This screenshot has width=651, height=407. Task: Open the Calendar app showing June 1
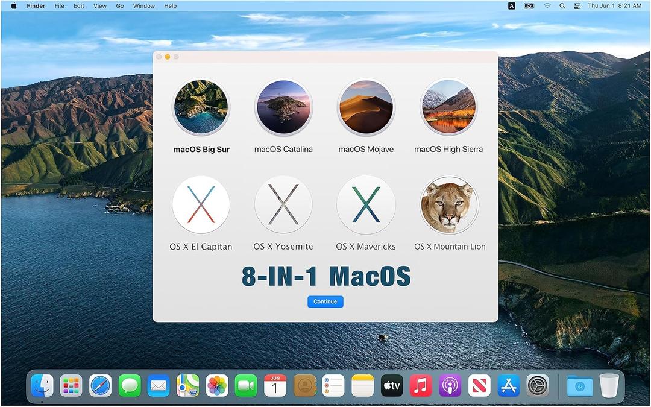pyautogui.click(x=275, y=385)
